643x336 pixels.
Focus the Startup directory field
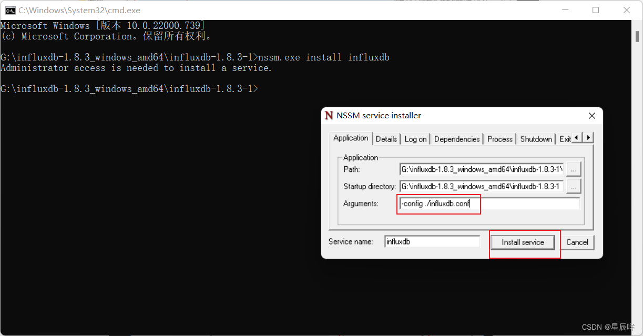tap(482, 186)
